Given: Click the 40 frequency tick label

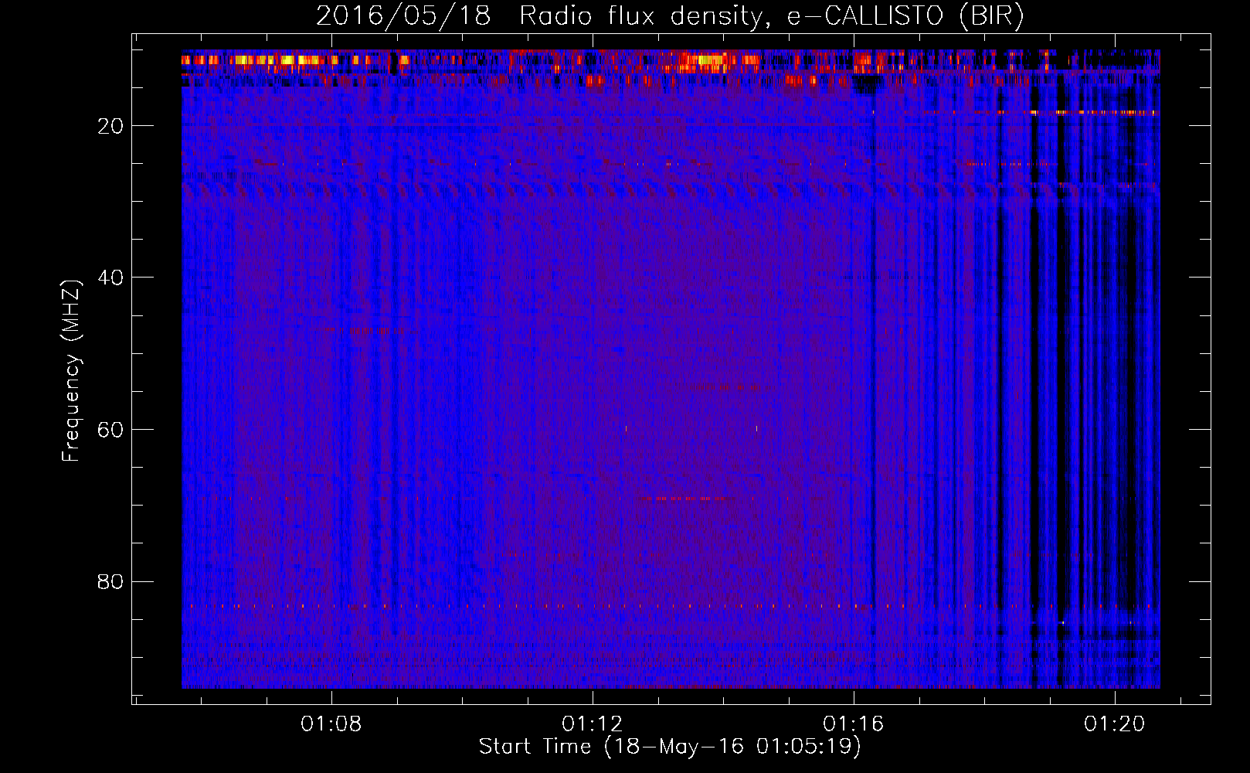Looking at the screenshot, I should pos(110,278).
